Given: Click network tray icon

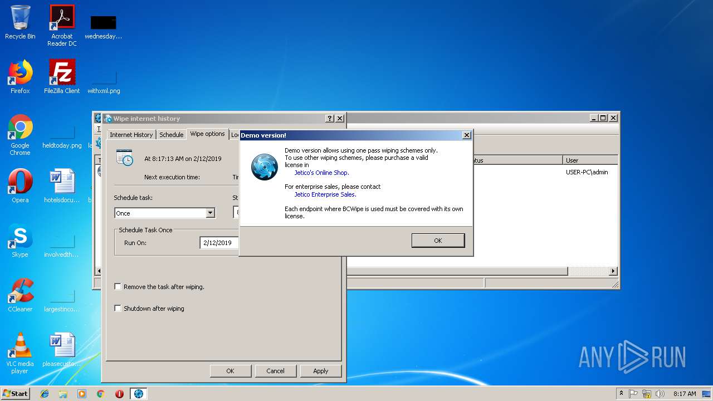Looking at the screenshot, I should coord(647,394).
